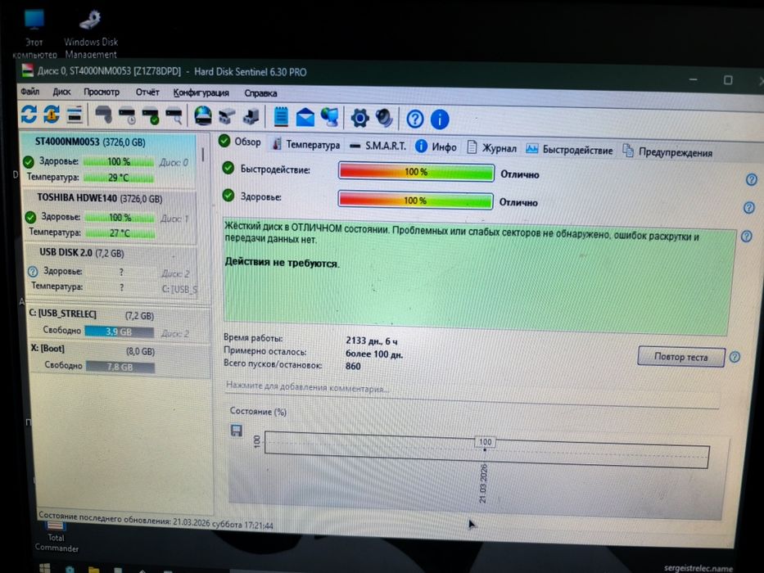Click the refresh icon with warning triangle
The width and height of the screenshot is (764, 573).
click(x=51, y=115)
